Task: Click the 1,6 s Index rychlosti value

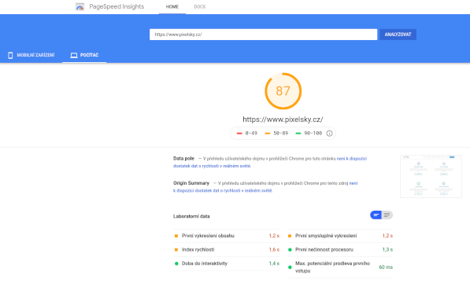Action: [x=274, y=249]
